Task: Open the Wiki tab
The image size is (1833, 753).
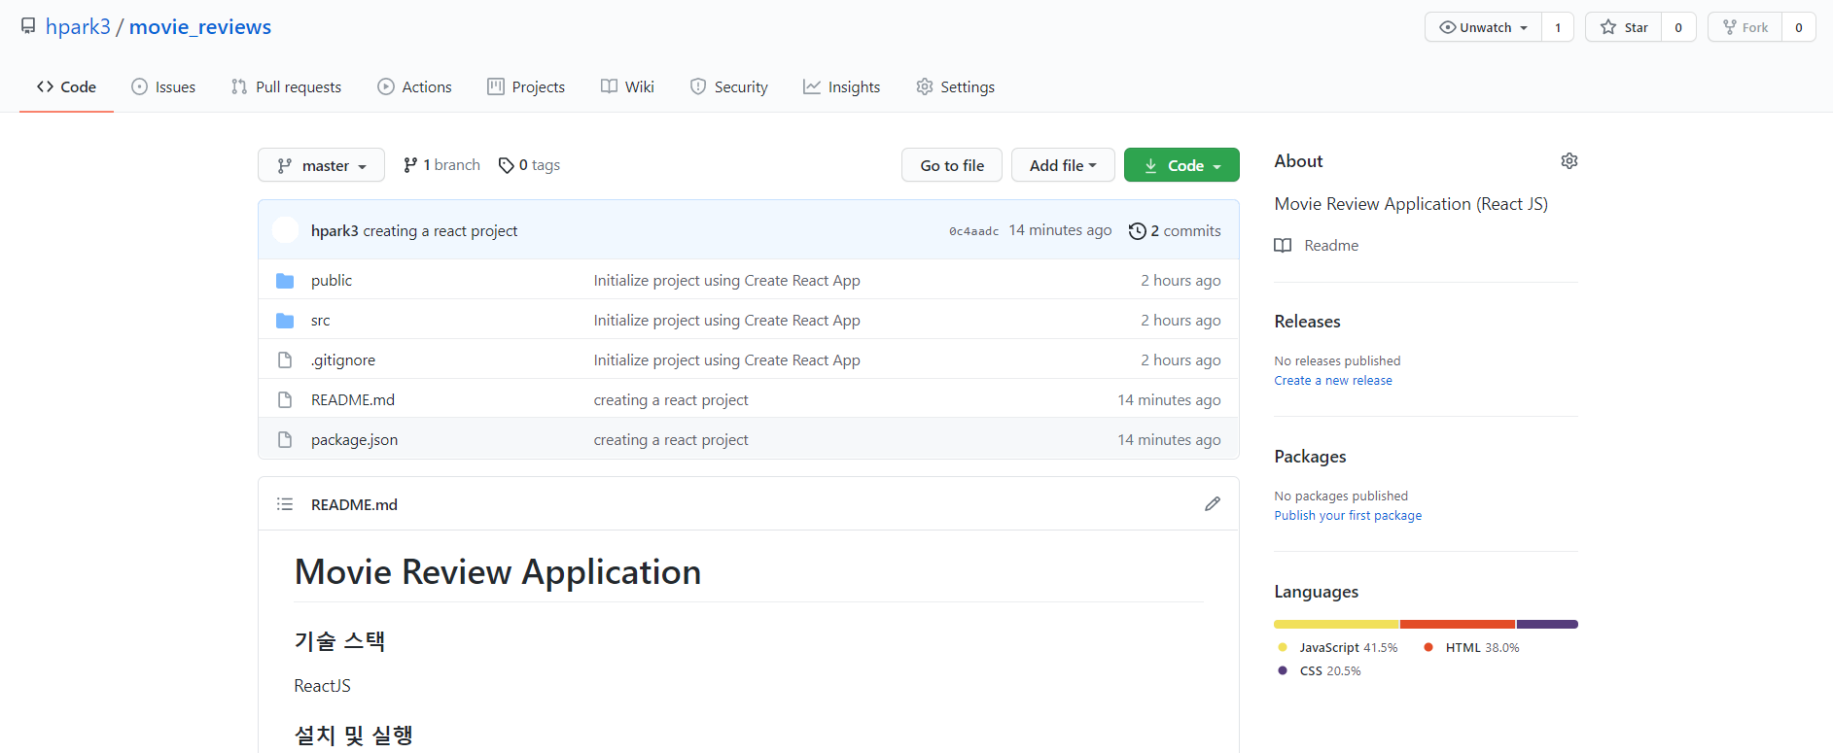Action: [627, 86]
